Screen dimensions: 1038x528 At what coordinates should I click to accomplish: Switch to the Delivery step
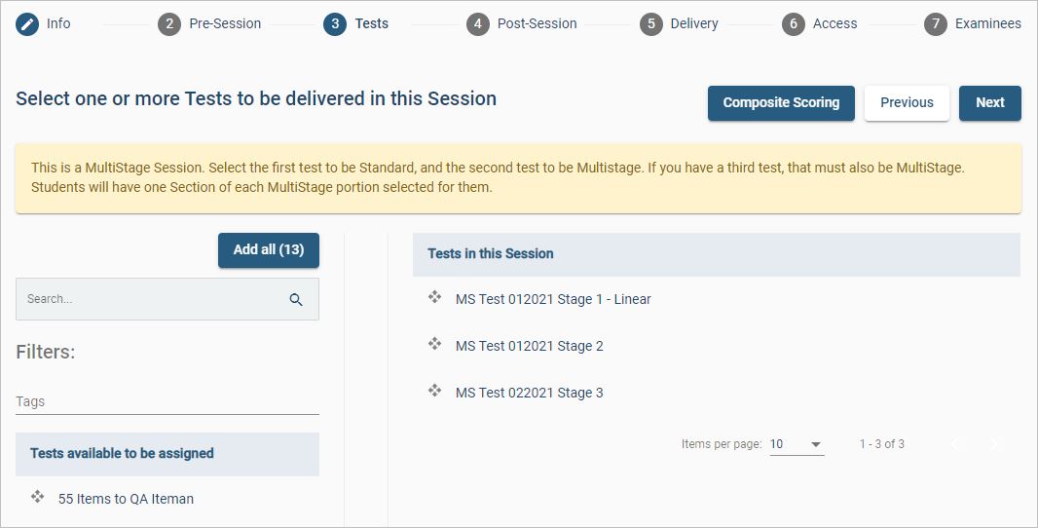693,23
